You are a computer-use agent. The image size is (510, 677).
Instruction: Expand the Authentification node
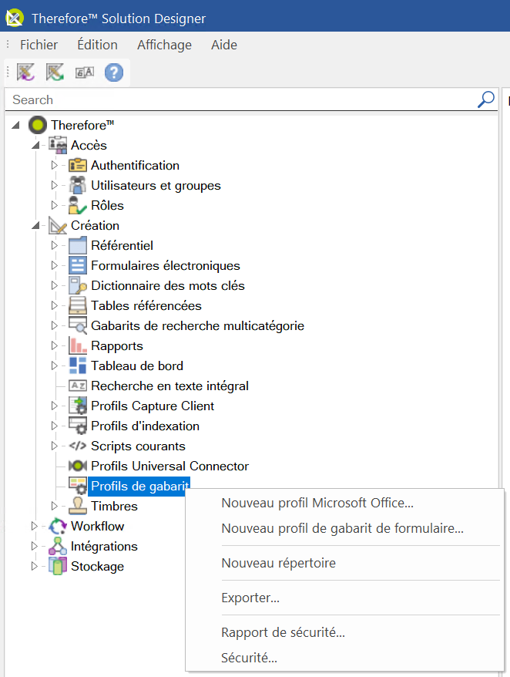point(54,165)
